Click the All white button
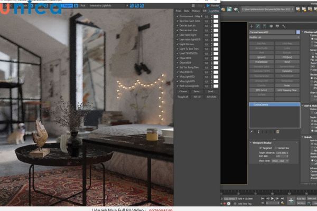This screenshot has width=317, height=211. click(x=212, y=97)
